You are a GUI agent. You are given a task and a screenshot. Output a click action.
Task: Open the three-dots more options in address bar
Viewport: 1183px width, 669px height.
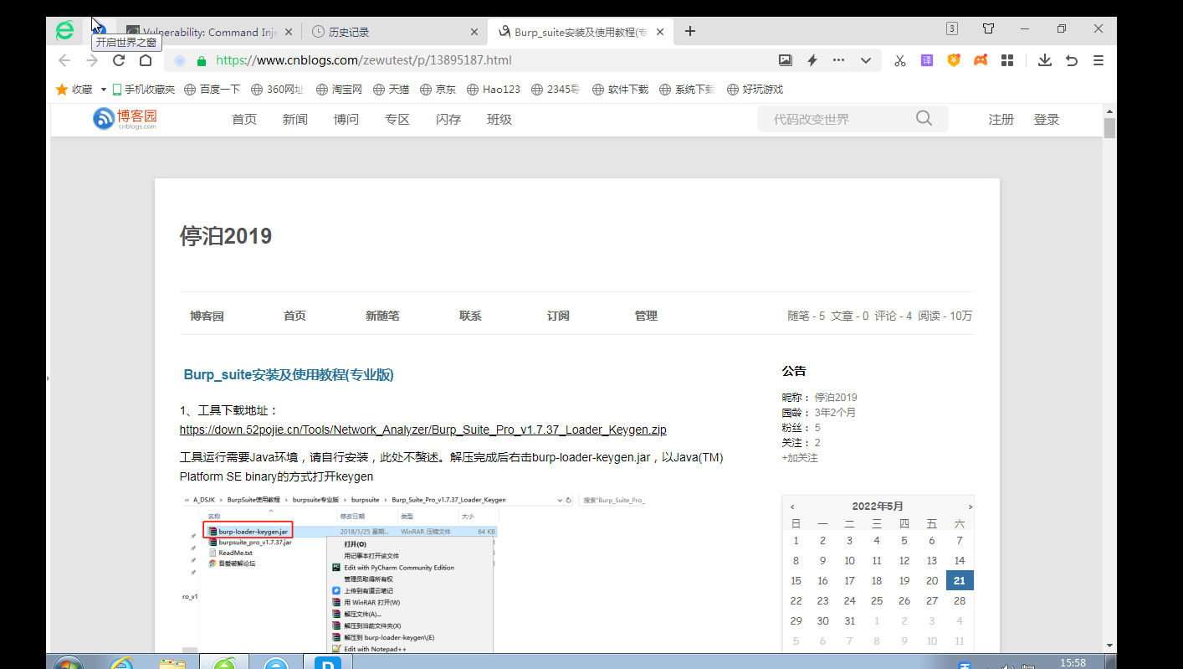pyautogui.click(x=838, y=60)
